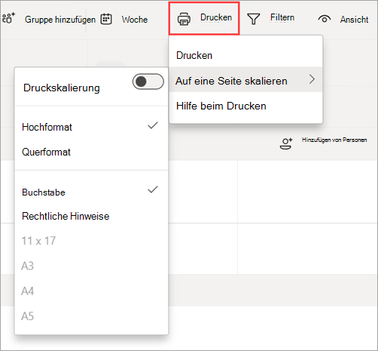Click the calendar week icon
Image resolution: width=378 pixels, height=351 pixels.
tap(106, 19)
